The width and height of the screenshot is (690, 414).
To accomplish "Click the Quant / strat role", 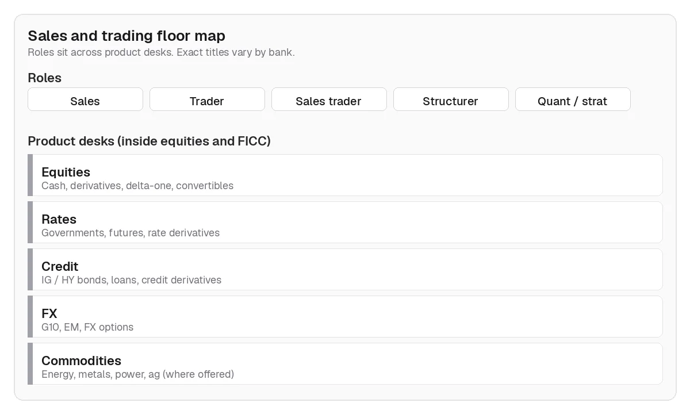I will pyautogui.click(x=573, y=99).
